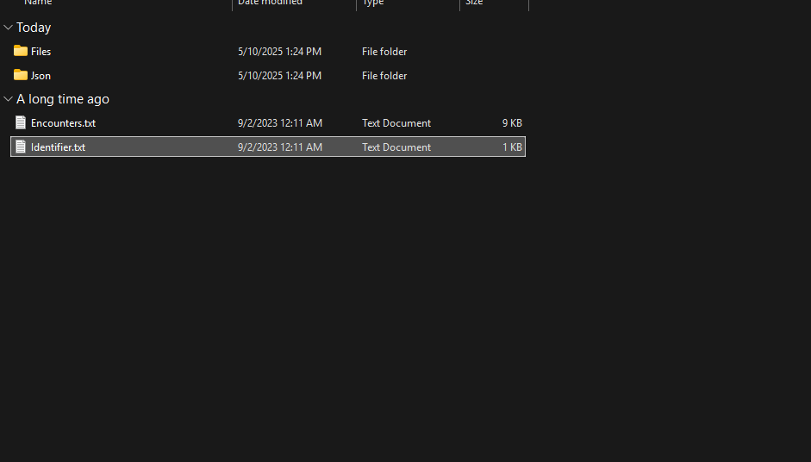
Task: Click the modified date of Encounters.txt
Action: (x=279, y=123)
